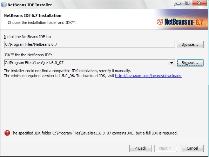The image size is (209, 157).
Task: Click the disabled Next > button
Action: click(x=166, y=148)
